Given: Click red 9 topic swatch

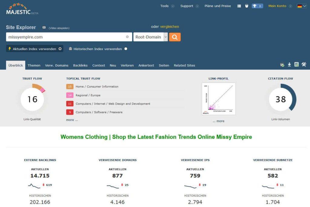Looking at the screenshot, I should (70, 112).
